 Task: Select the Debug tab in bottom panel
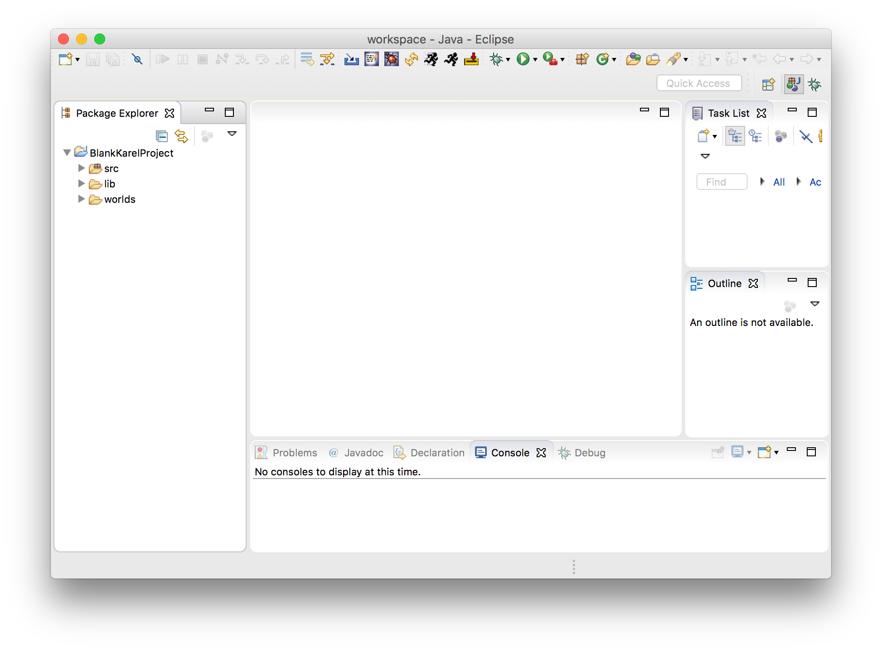click(582, 452)
